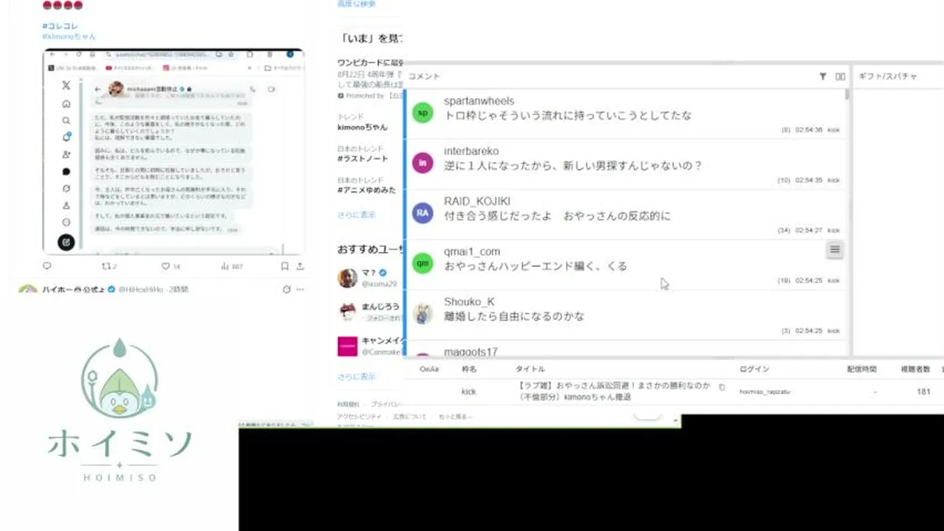Click qmai1_com's green qm avatar
Image resolution: width=944 pixels, height=531 pixels.
pos(423,263)
